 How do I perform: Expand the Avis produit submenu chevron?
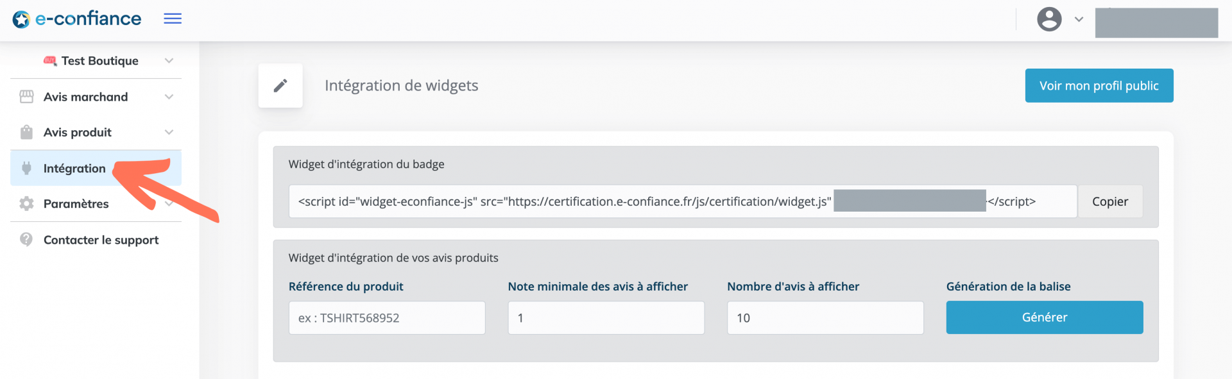click(x=169, y=132)
